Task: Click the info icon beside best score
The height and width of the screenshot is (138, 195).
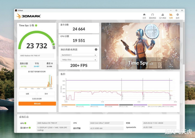Action: [x=52, y=63]
